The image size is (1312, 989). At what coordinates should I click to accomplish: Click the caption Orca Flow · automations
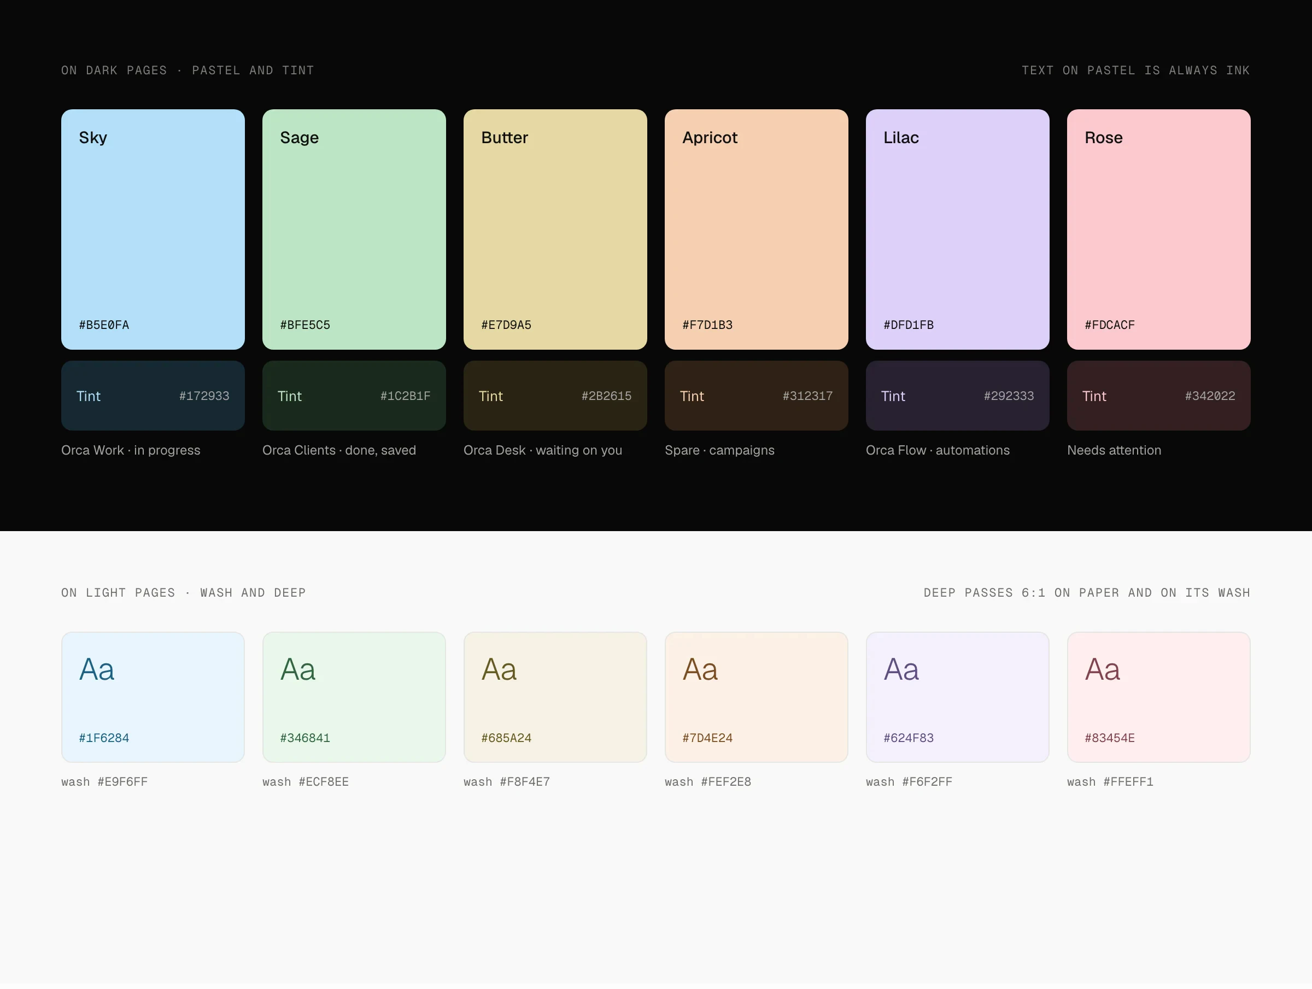point(937,450)
